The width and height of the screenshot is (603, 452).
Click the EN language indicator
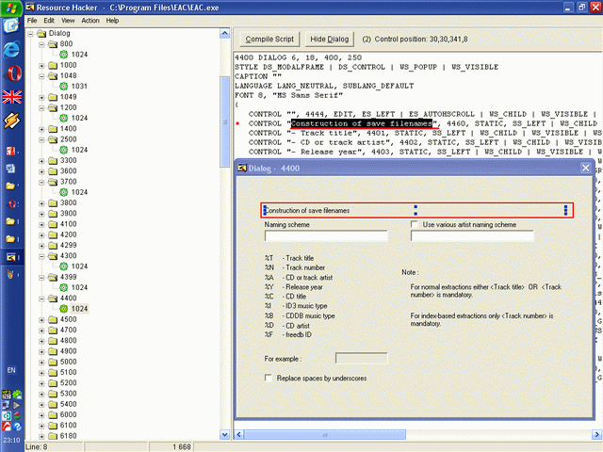point(11,370)
